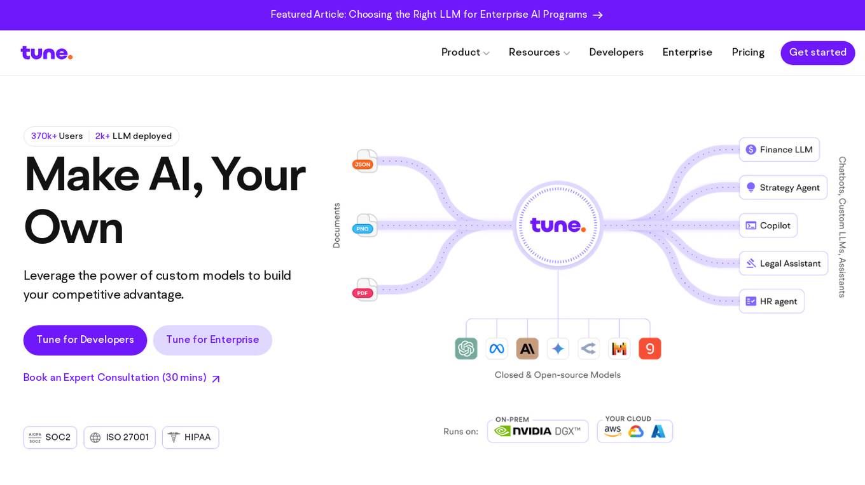Select the orange 9 model icon

point(650,349)
